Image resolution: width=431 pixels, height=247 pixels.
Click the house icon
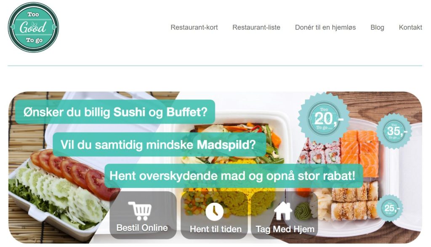point(283,211)
